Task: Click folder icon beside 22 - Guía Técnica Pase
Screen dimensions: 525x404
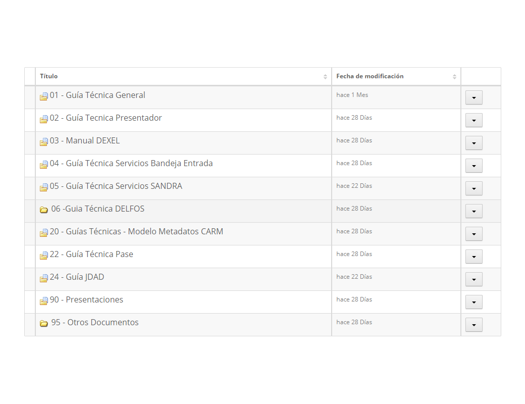Action: (x=44, y=256)
